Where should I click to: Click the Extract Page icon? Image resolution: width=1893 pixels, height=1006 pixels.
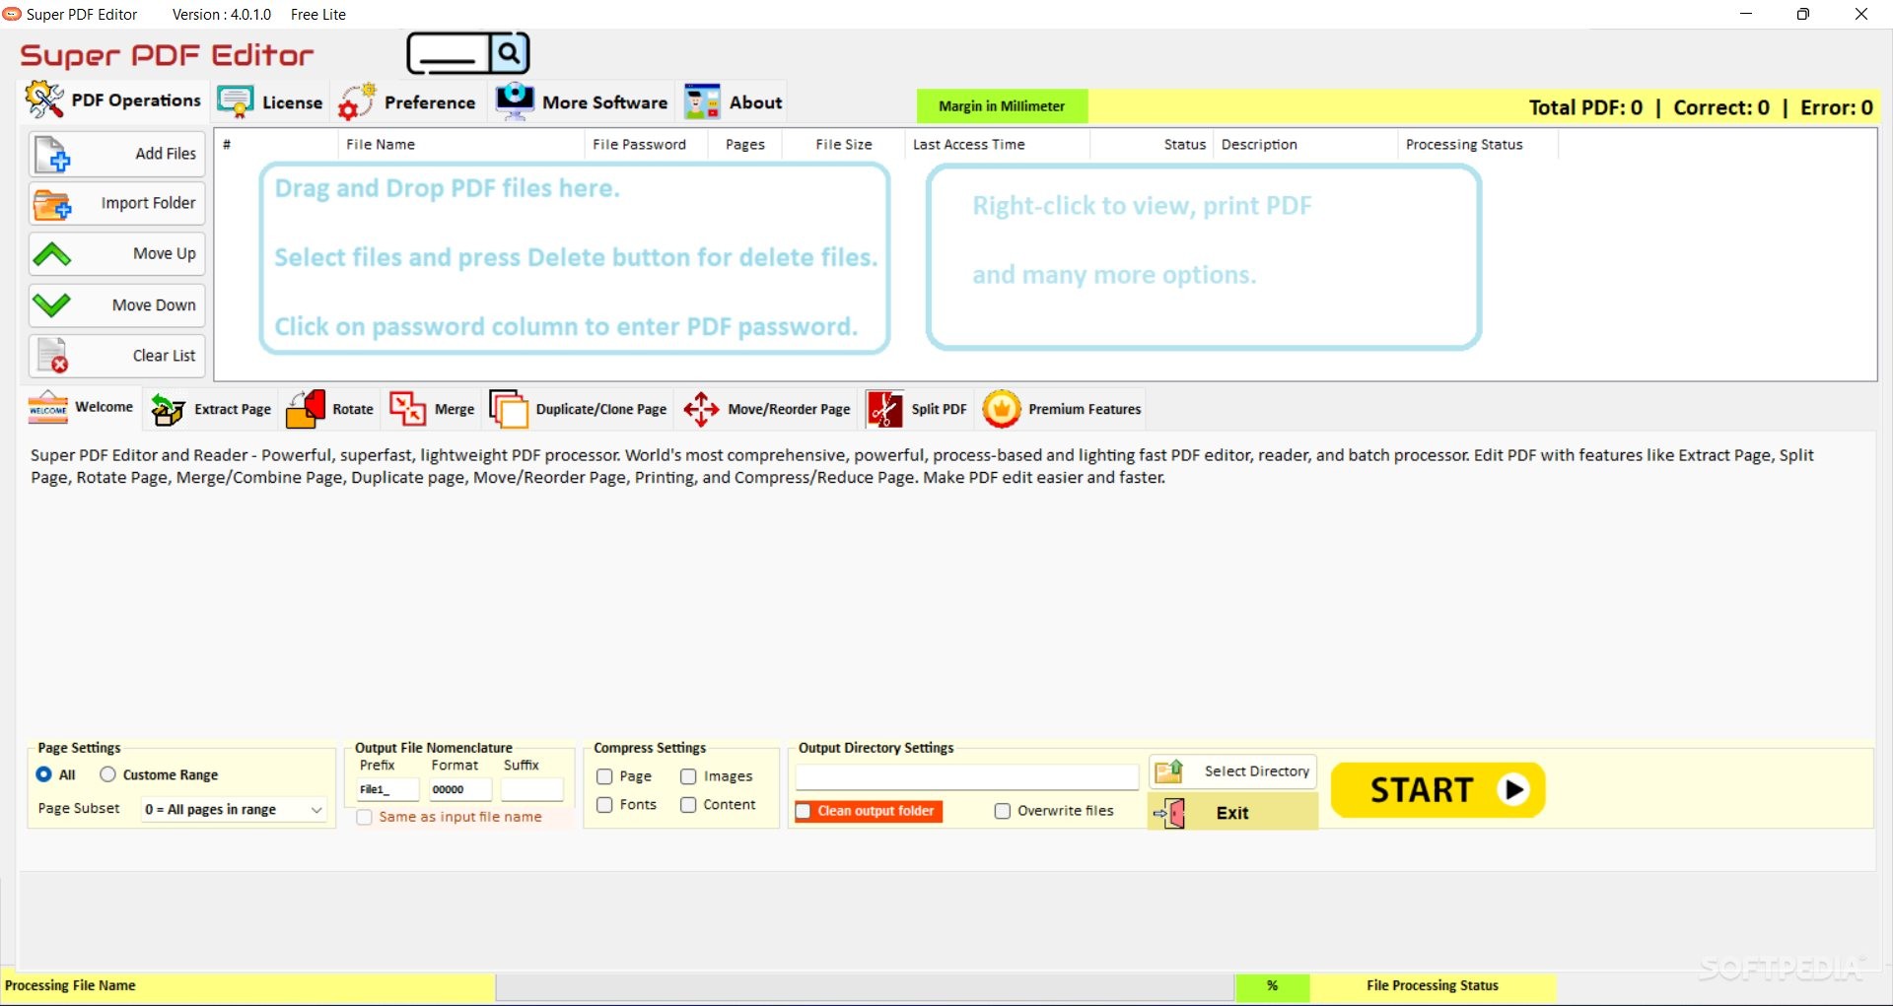point(168,409)
